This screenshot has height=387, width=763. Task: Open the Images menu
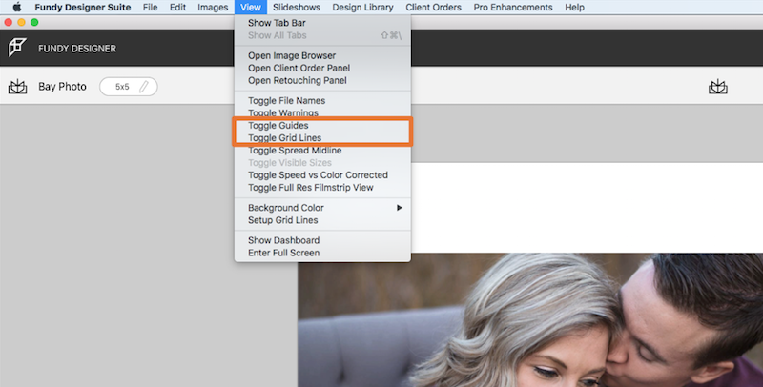click(213, 8)
